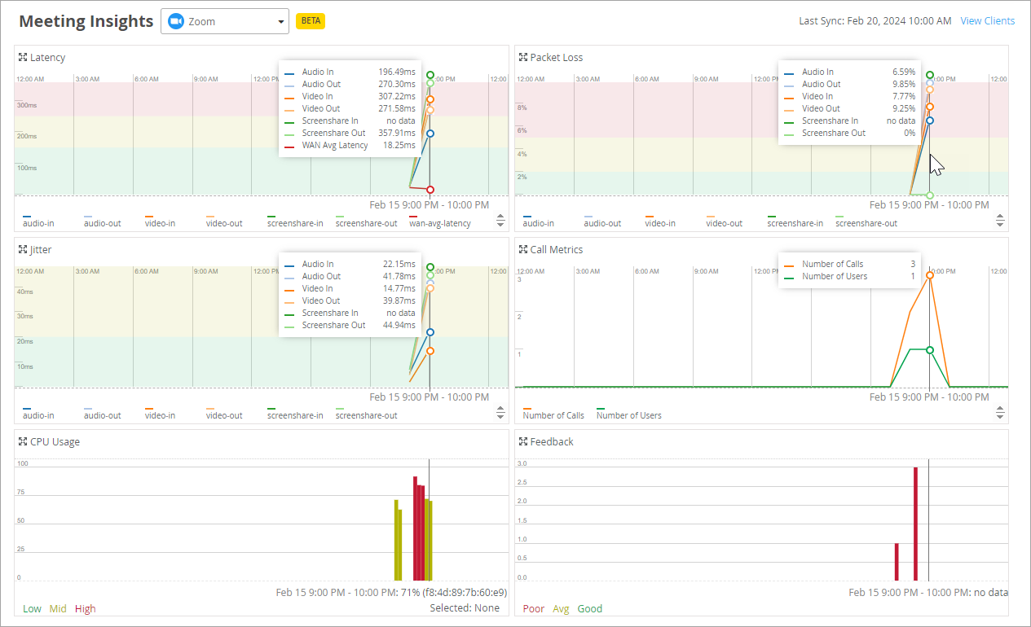Expand the Latency chart panel
1031x627 pixels.
click(x=23, y=58)
